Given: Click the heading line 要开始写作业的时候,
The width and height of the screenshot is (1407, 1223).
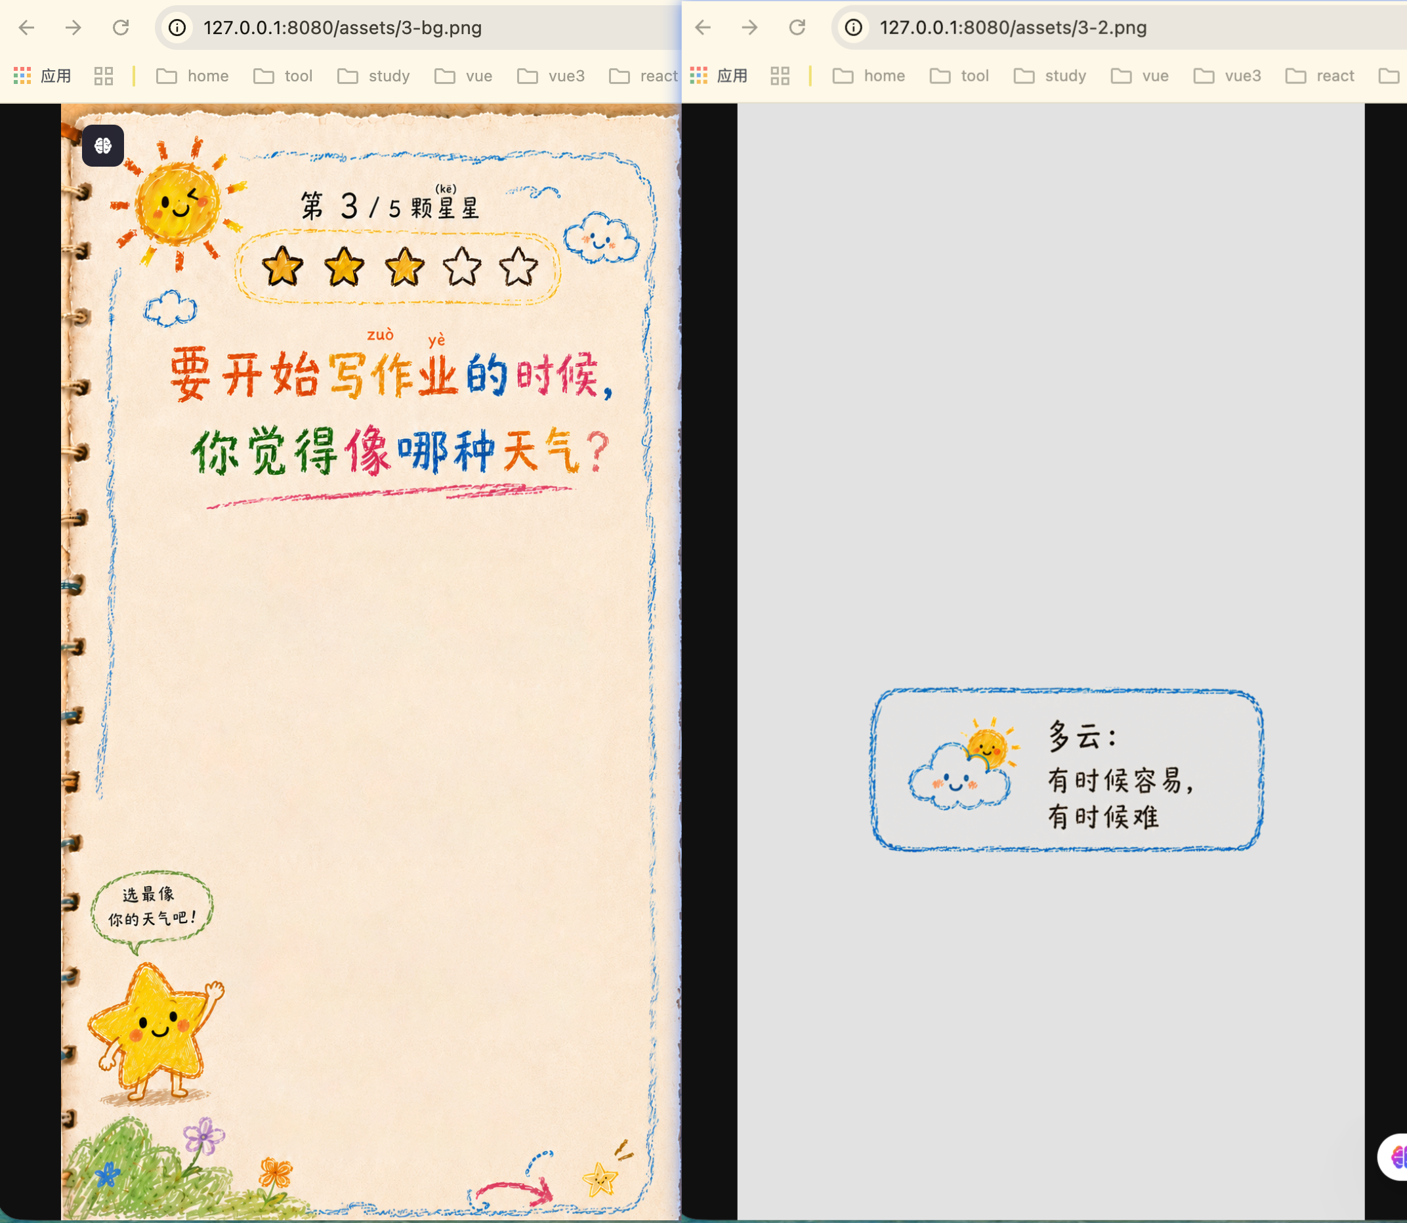Looking at the screenshot, I should [x=392, y=374].
